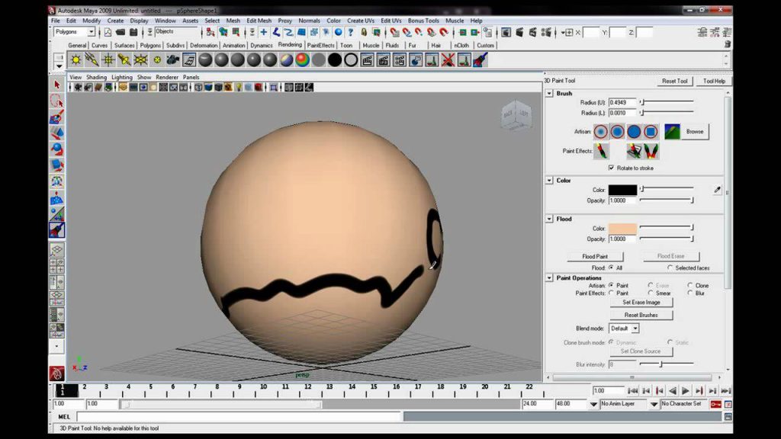Select the square Artisan brush profile
Image resolution: width=781 pixels, height=439 pixels.
click(651, 131)
